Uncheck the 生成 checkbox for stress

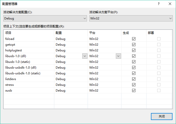pos(134,85)
